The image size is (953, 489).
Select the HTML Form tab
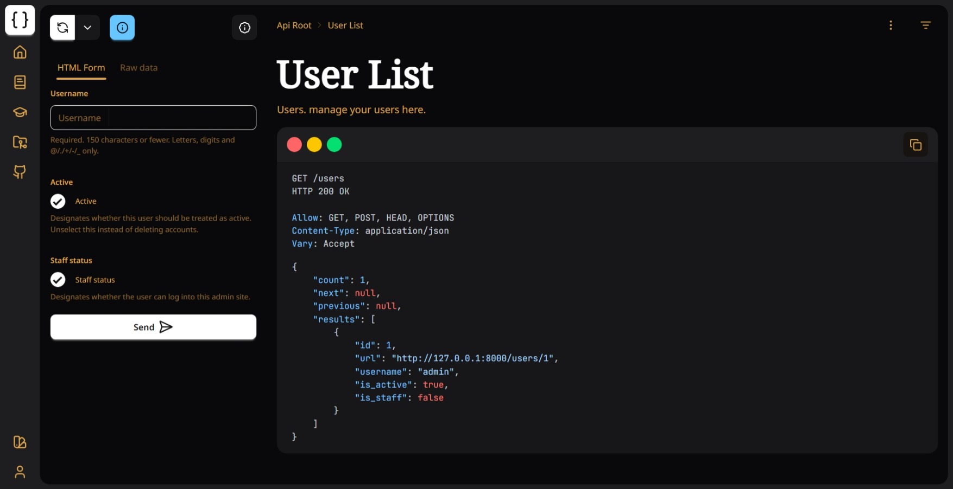tap(81, 67)
